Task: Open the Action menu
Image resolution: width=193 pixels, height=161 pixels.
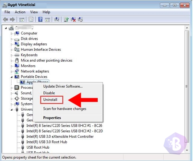Action: click(x=20, y=12)
